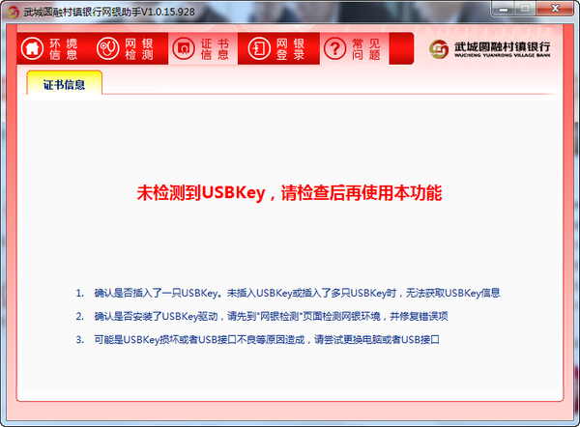Screen dimensions: 580x427
Task: Click the title bar application icon
Action: point(13,12)
